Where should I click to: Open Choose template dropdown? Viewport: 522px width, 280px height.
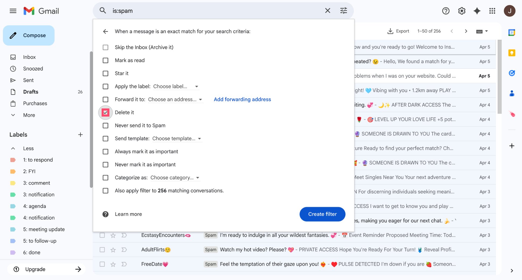pyautogui.click(x=177, y=139)
